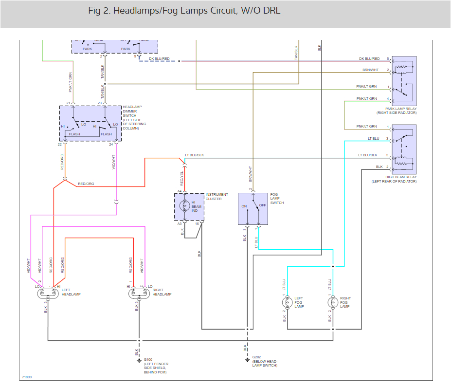Select the HI BEAM IND indicator in instrument cluster

[185, 205]
